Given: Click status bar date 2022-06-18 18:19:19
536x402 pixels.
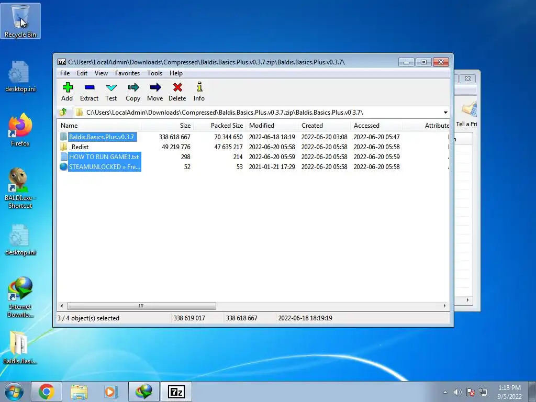Looking at the screenshot, I should [x=305, y=318].
